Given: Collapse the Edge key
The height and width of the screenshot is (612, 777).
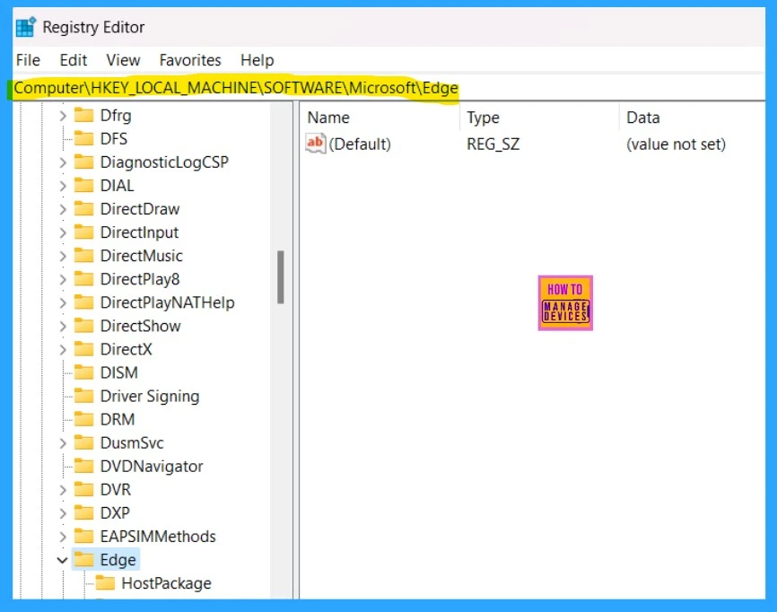Looking at the screenshot, I should pos(63,560).
